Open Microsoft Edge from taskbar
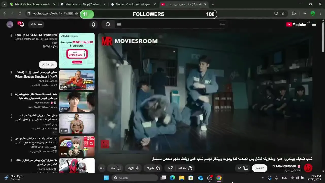Viewport: 325px width, 183px height. [172, 178]
